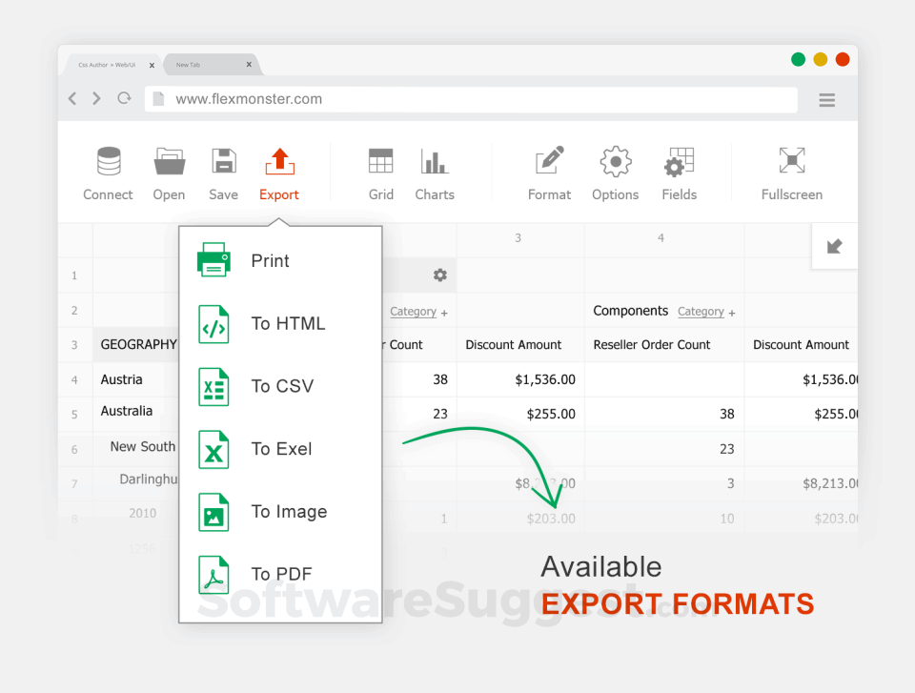Click Print in the export menu
The width and height of the screenshot is (915, 693).
[x=270, y=260]
